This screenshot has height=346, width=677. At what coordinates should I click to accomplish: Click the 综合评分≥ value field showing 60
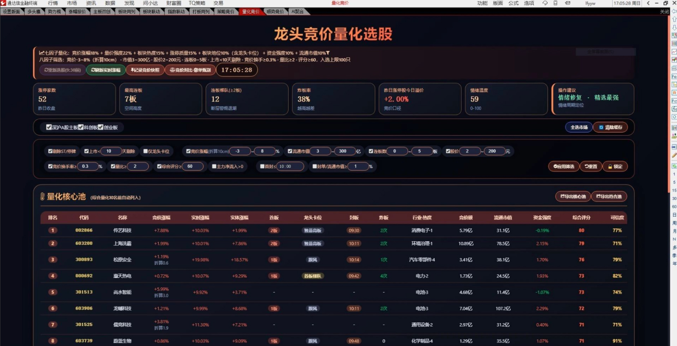(193, 166)
